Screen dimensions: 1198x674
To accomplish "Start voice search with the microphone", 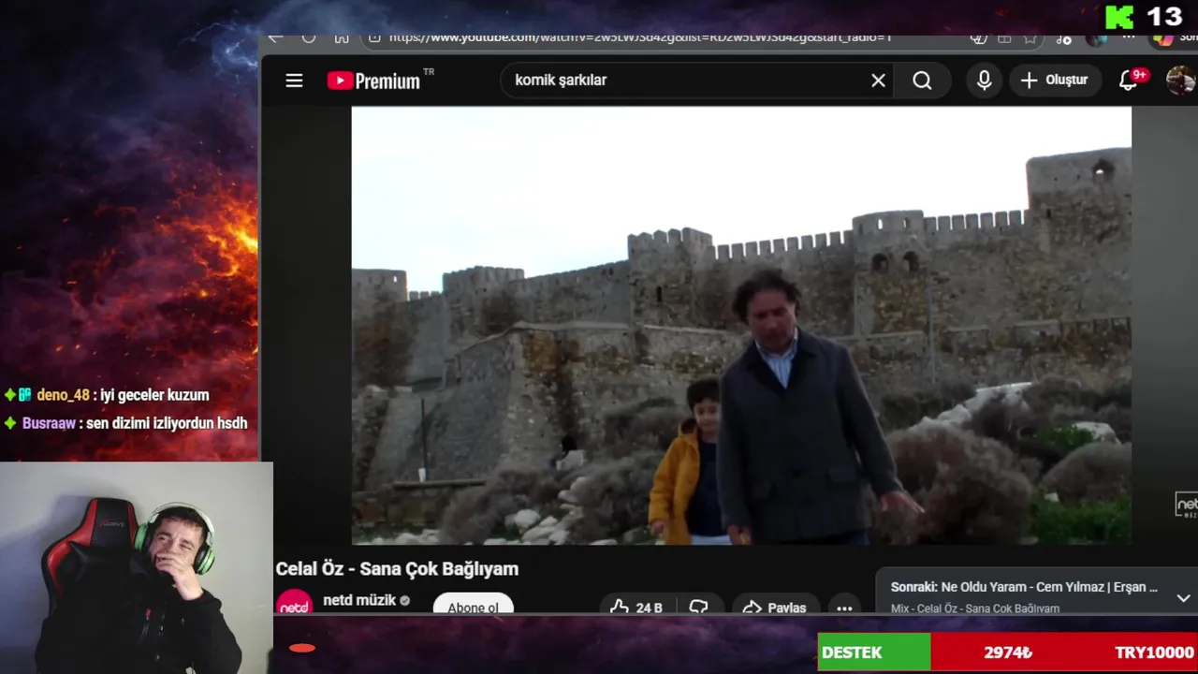I will coord(984,81).
